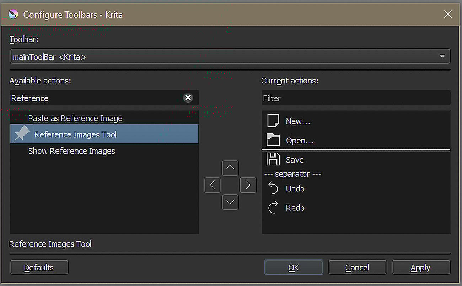Click the current actions Filter field
This screenshot has height=286, width=462.
(356, 98)
